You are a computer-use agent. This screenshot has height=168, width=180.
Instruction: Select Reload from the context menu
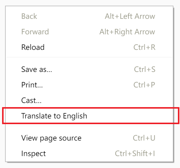point(33,47)
